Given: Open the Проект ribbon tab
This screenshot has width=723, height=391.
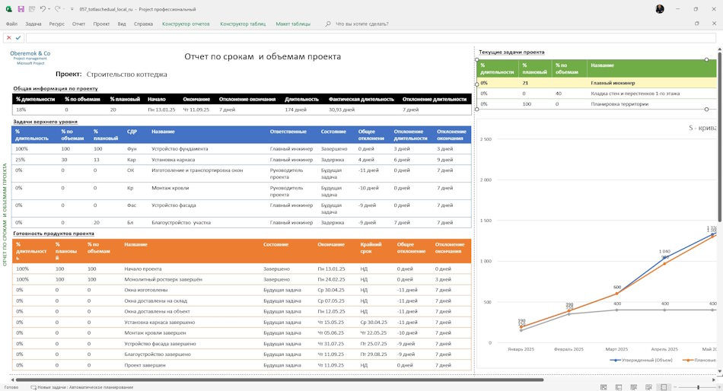Looking at the screenshot, I should coord(101,24).
